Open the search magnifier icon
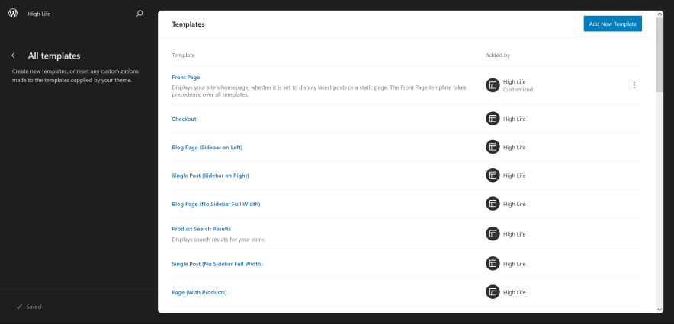 click(x=139, y=13)
